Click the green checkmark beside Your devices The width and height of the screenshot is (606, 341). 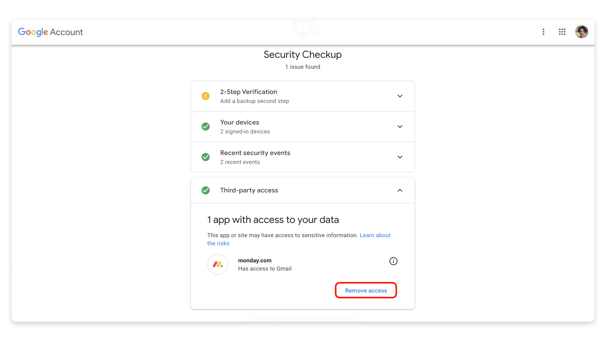[x=205, y=127]
